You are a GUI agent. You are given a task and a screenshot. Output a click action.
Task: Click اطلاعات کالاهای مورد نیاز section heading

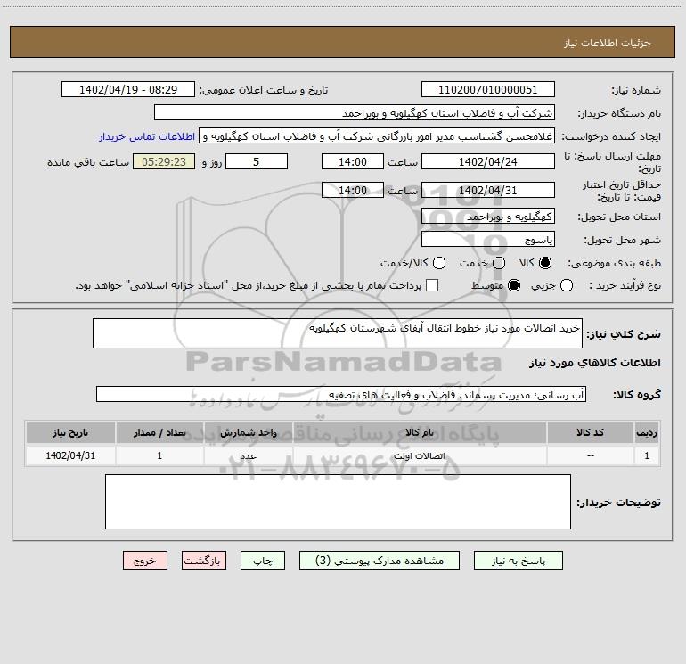coord(595,363)
